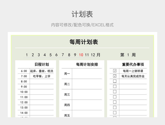Select month 5 in the month row
Screen dimensions: 165x125
(51, 55)
